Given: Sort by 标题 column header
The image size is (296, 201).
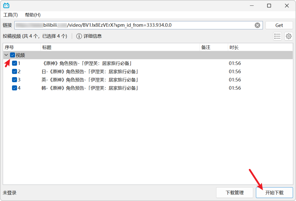Looking at the screenshot, I should 120,48.
